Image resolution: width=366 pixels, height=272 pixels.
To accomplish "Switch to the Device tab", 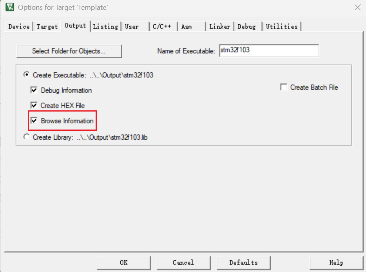I will 19,27.
